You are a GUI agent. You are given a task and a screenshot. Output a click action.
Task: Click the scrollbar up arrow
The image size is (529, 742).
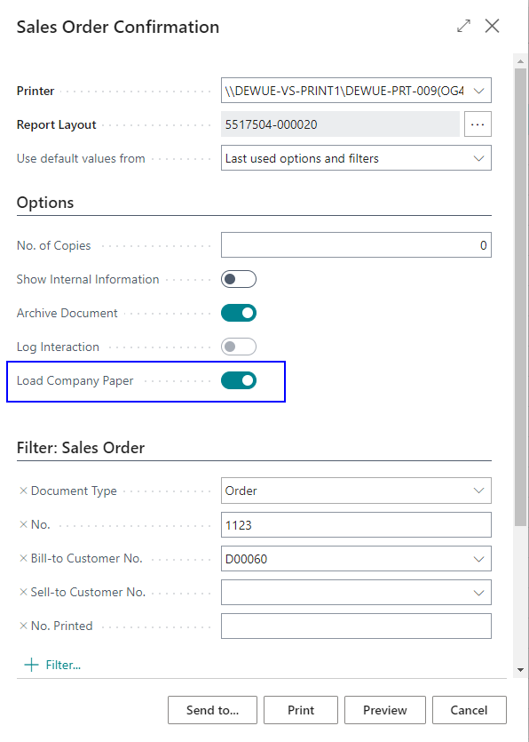pyautogui.click(x=520, y=61)
